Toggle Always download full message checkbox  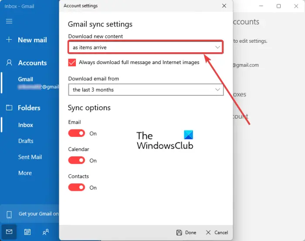(x=72, y=62)
